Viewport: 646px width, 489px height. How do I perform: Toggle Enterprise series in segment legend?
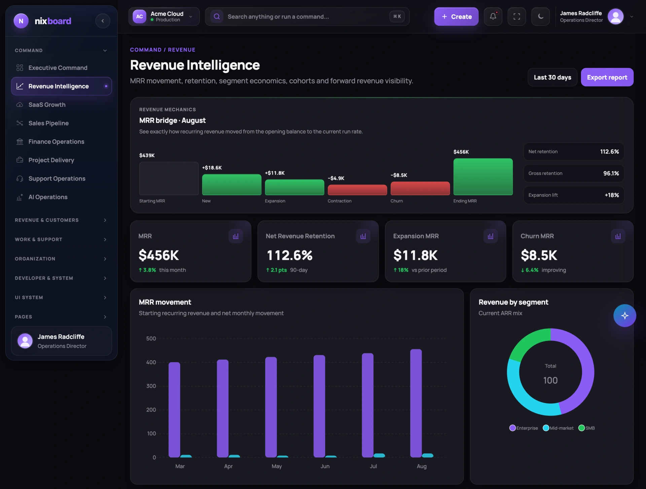[x=524, y=428]
